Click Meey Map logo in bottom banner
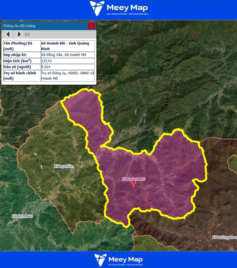Viewport: 237px width, 268px height. 118,260
